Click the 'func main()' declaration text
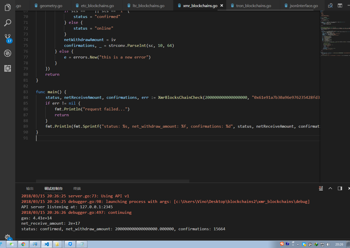This screenshot has height=248, width=350. [x=51, y=92]
